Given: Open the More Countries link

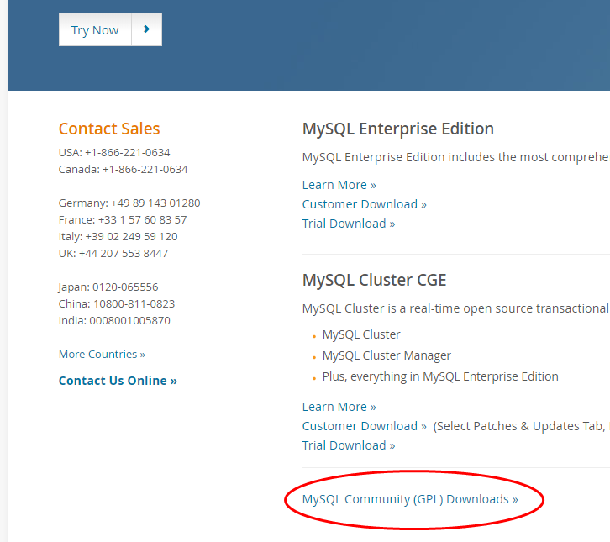Looking at the screenshot, I should coord(102,354).
